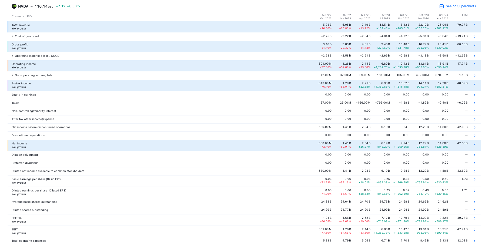The image size is (492, 245).
Task: Click the Currency: USD label
Action: point(22,16)
